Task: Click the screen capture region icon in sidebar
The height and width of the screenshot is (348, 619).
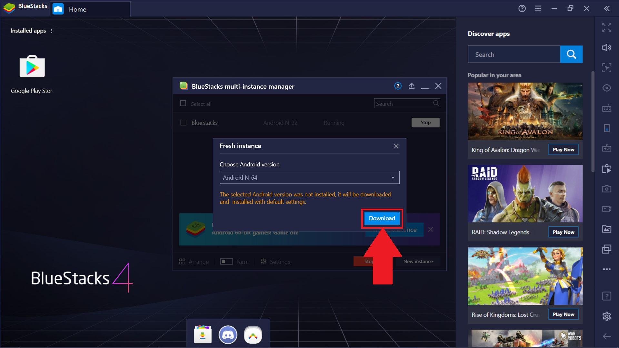Action: pyautogui.click(x=607, y=68)
